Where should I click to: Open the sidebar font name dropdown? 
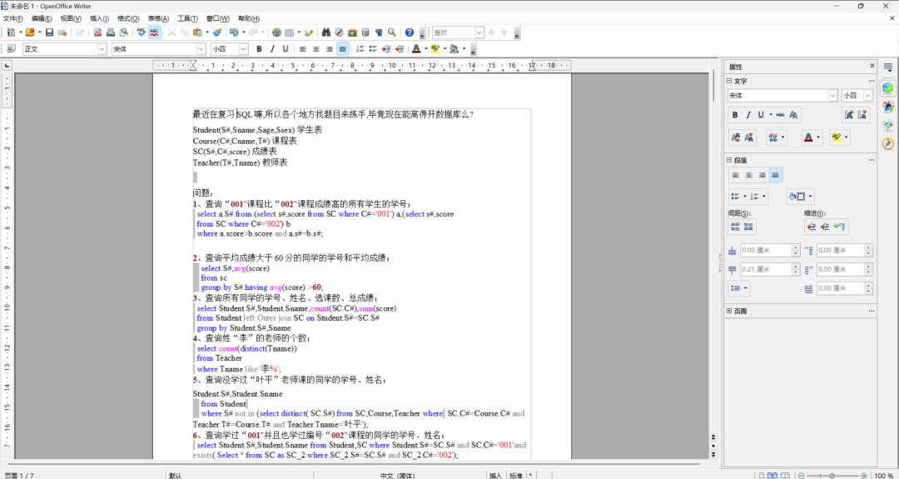tap(832, 95)
